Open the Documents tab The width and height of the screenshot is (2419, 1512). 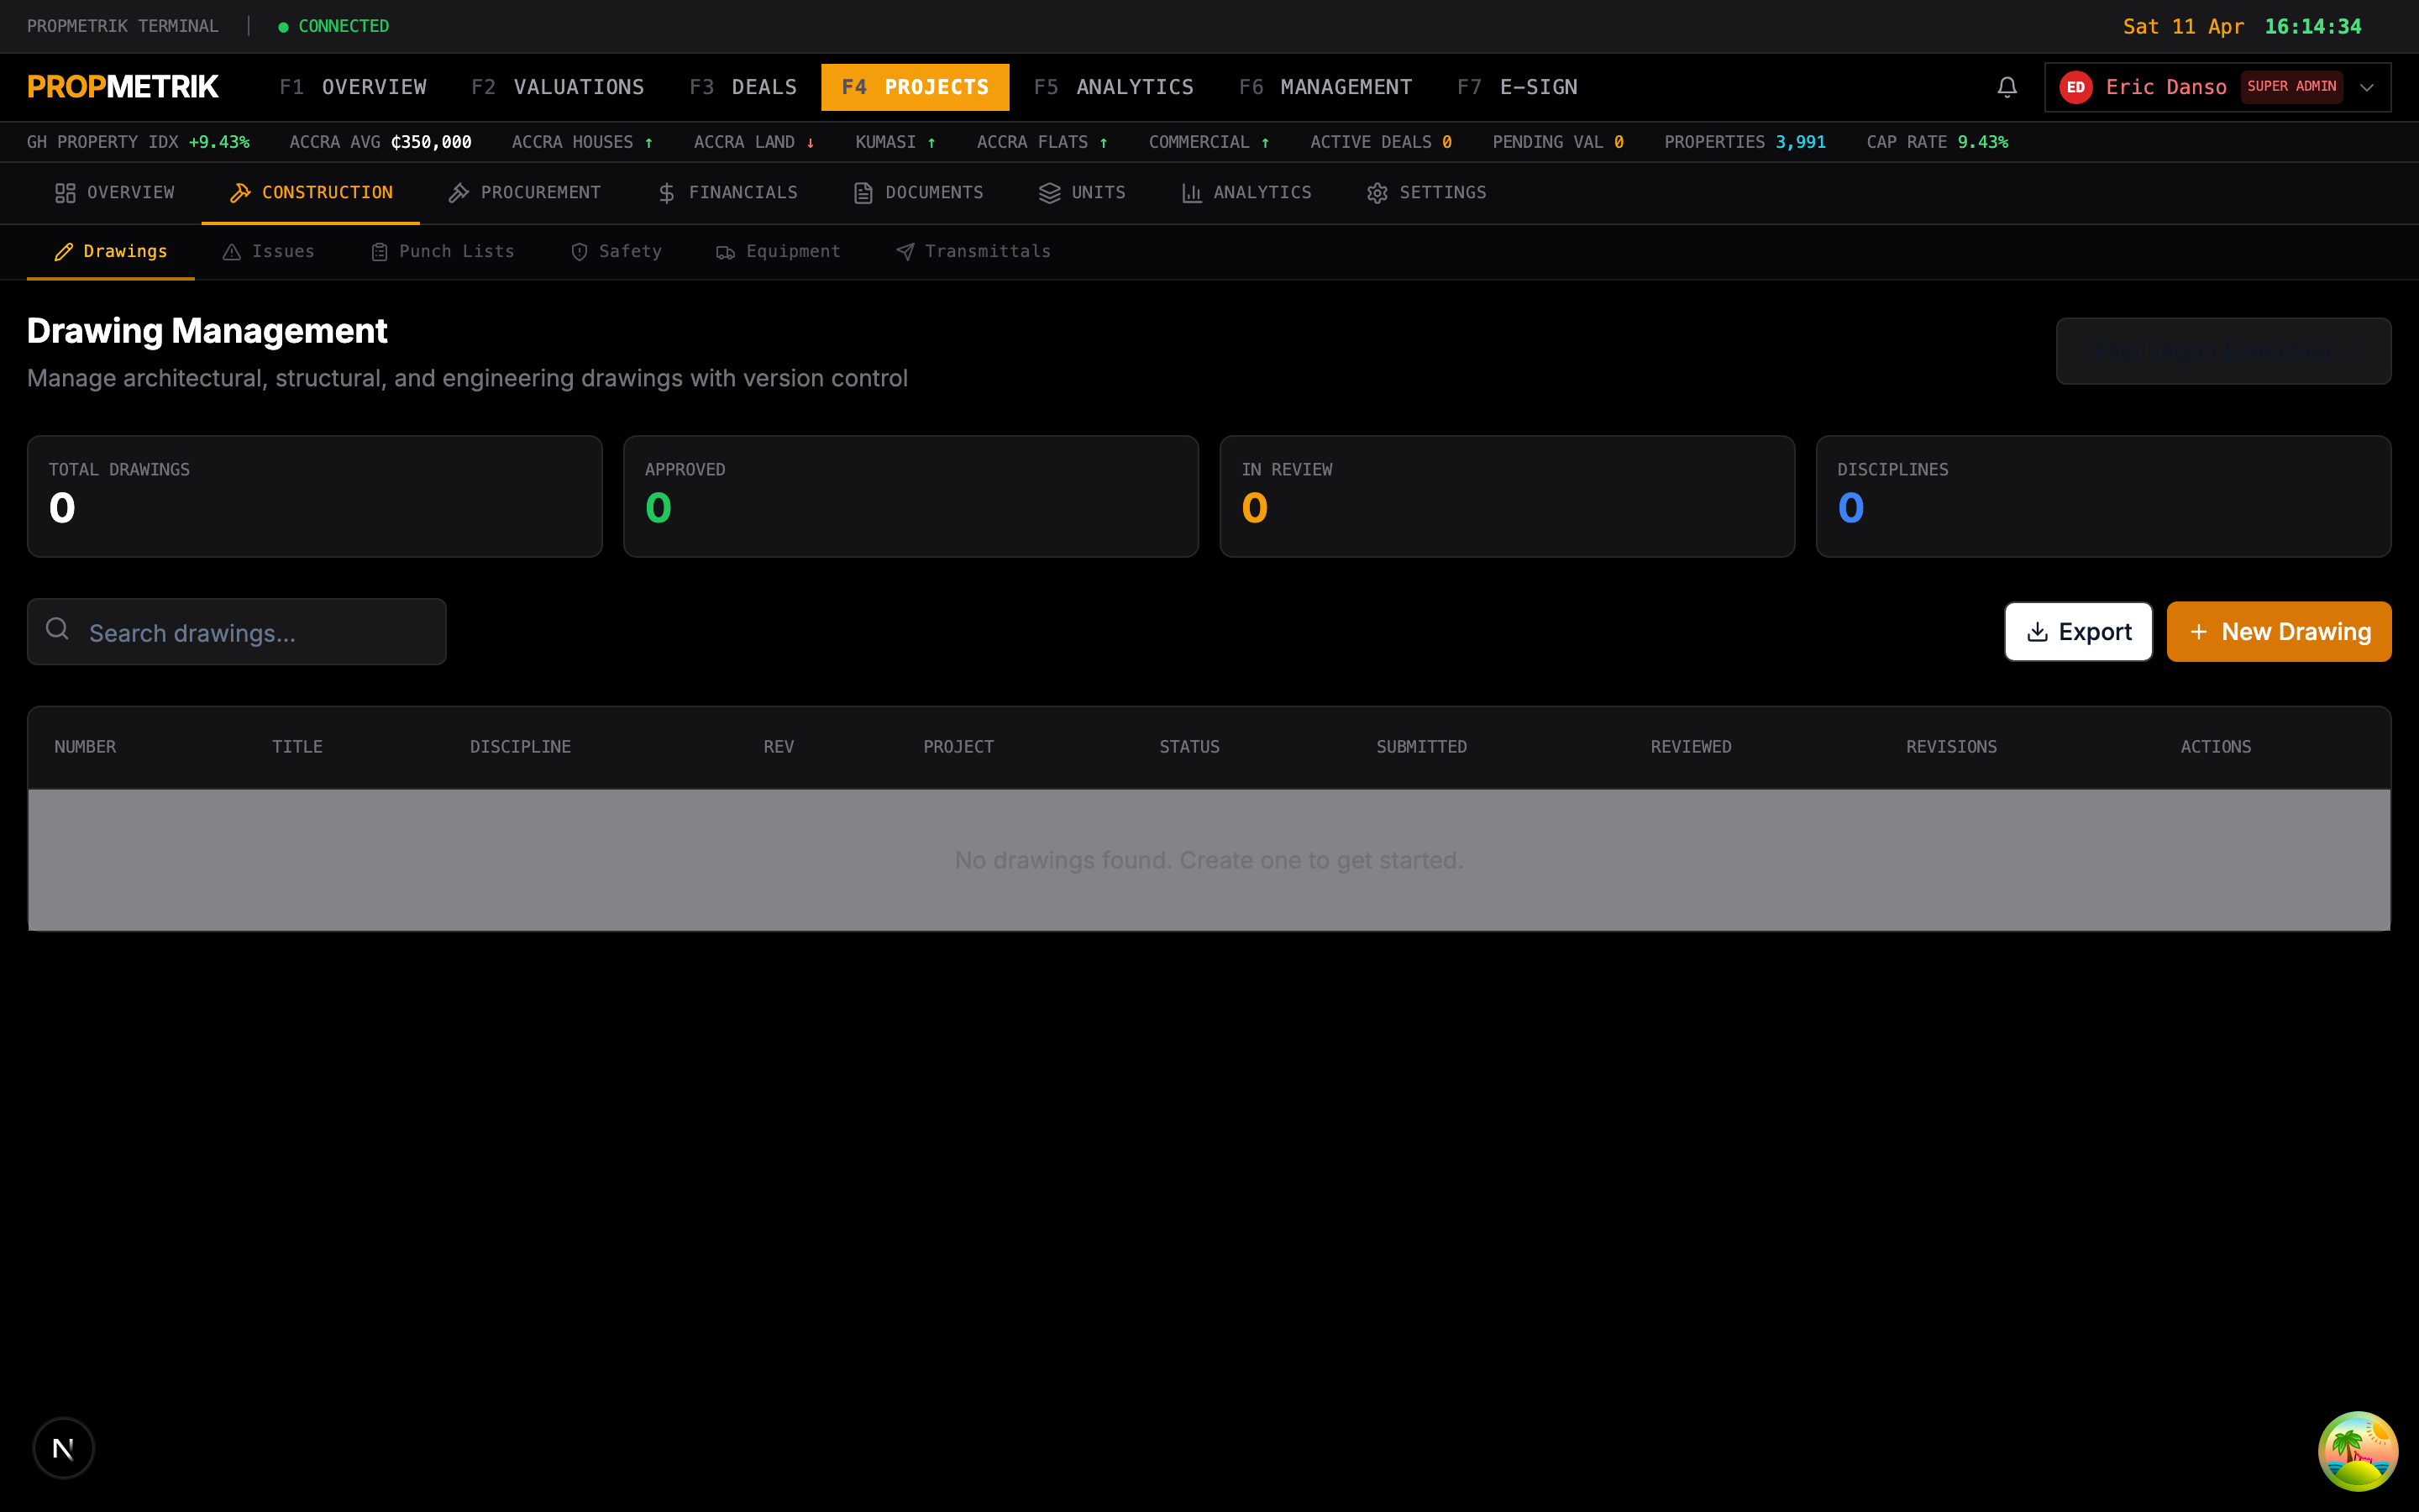click(917, 193)
